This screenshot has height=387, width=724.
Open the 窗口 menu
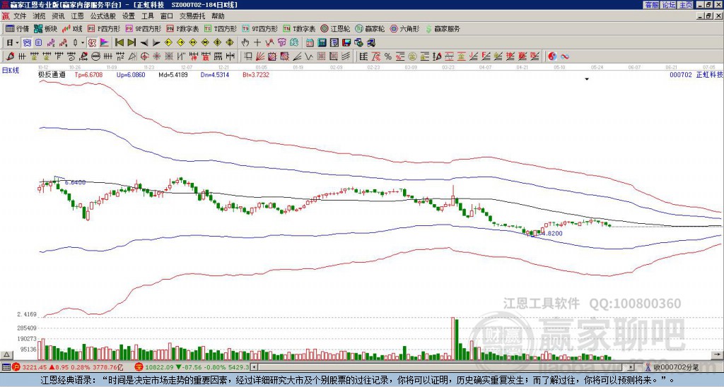click(x=167, y=16)
